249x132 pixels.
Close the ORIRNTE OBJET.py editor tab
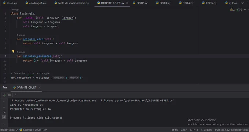[127, 3]
